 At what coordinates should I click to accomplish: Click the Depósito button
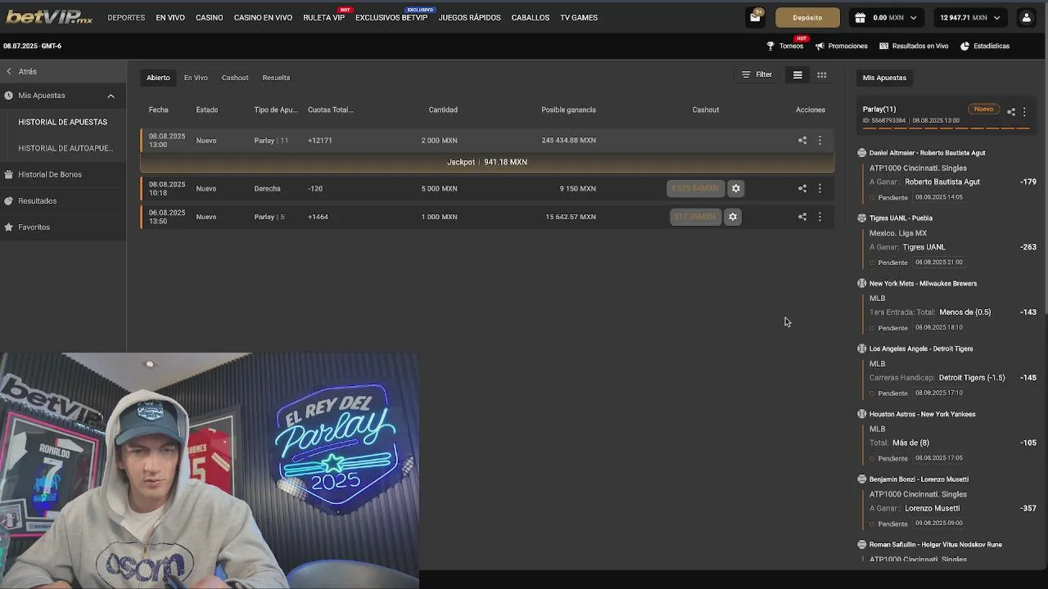point(807,17)
